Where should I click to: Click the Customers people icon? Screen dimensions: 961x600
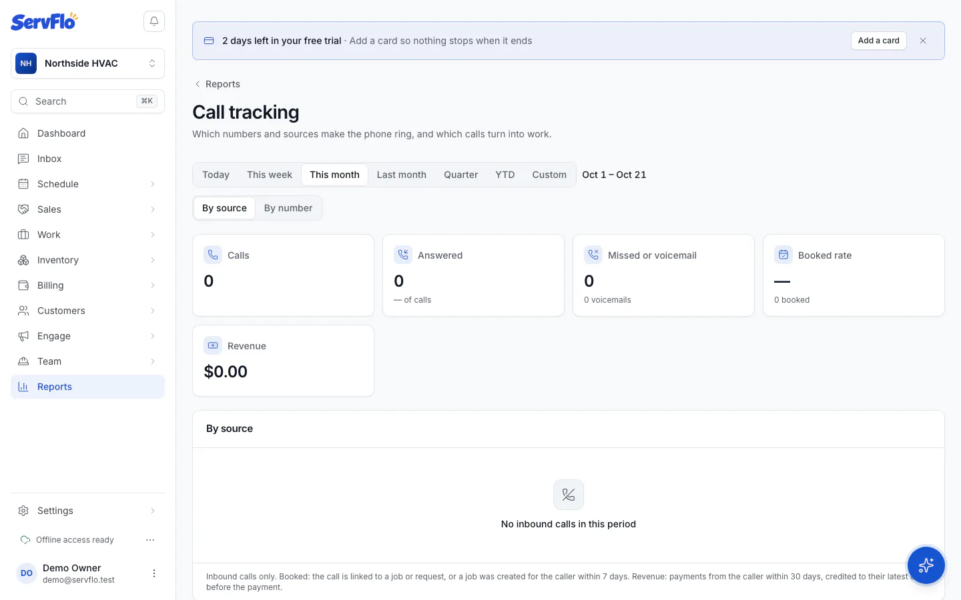[23, 311]
